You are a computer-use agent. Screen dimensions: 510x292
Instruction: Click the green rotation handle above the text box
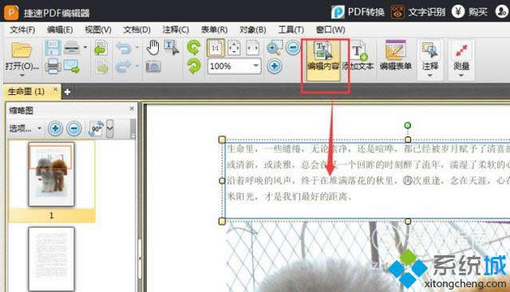click(408, 125)
